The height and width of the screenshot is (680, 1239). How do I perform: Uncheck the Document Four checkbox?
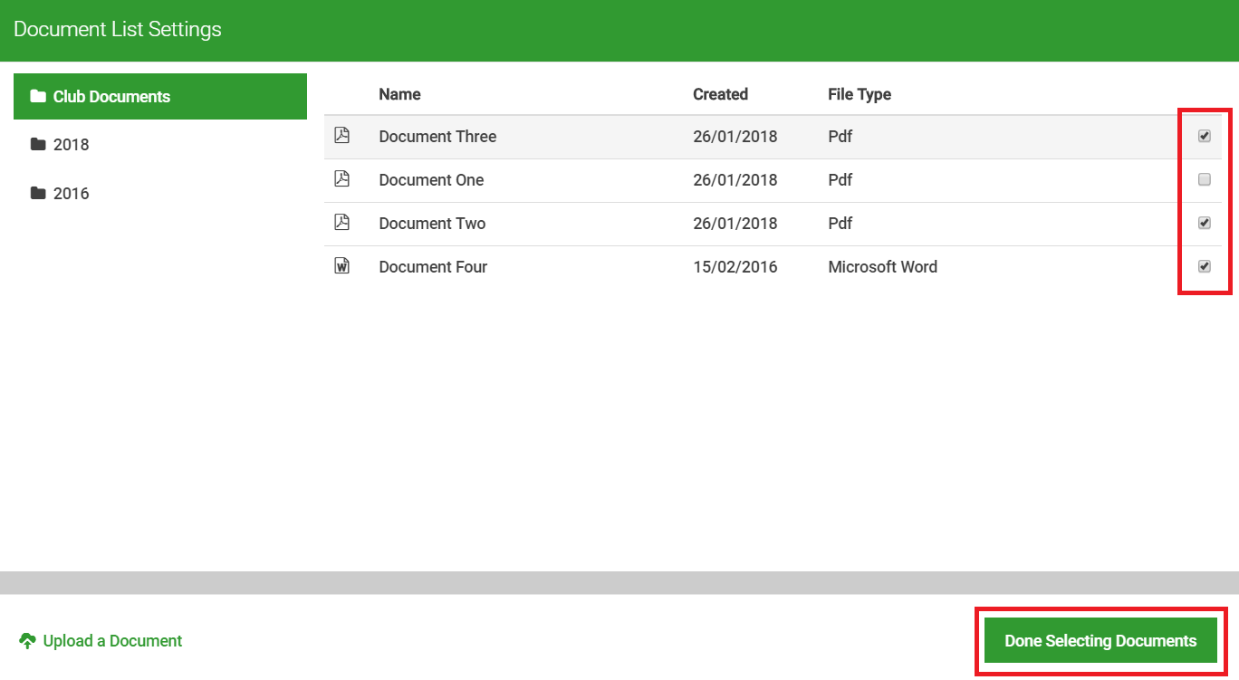(1205, 266)
